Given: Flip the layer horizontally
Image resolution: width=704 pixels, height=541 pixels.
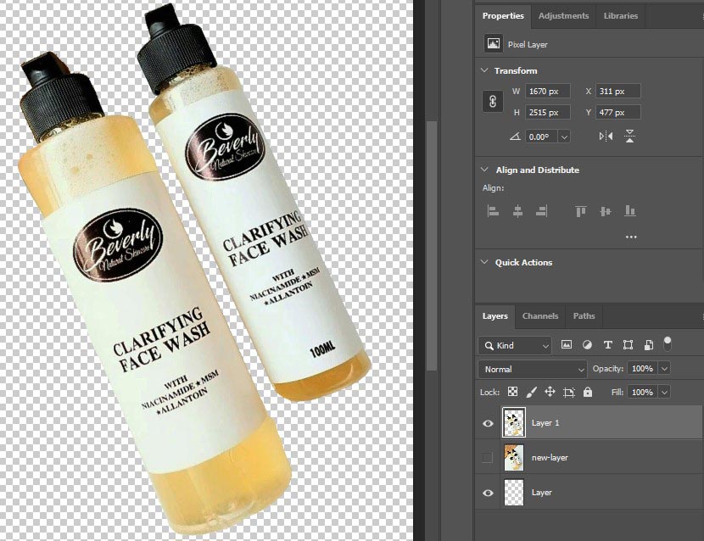Looking at the screenshot, I should [606, 136].
